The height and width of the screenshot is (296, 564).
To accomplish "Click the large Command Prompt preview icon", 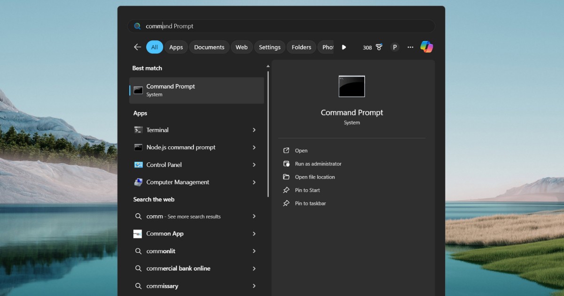I will pos(352,86).
